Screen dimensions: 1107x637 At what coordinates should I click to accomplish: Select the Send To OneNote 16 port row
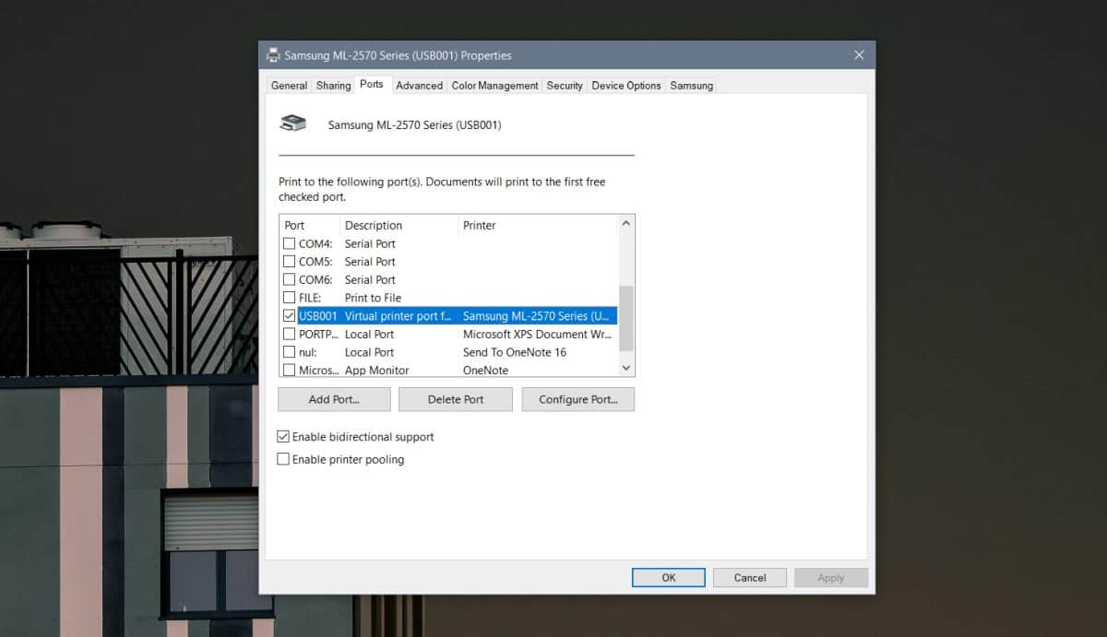514,352
